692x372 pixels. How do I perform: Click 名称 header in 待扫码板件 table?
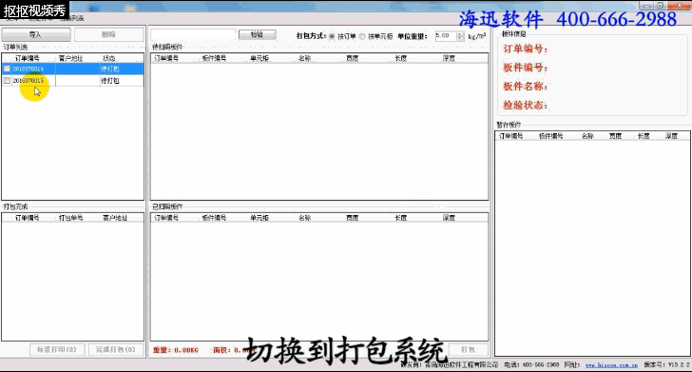[304, 58]
